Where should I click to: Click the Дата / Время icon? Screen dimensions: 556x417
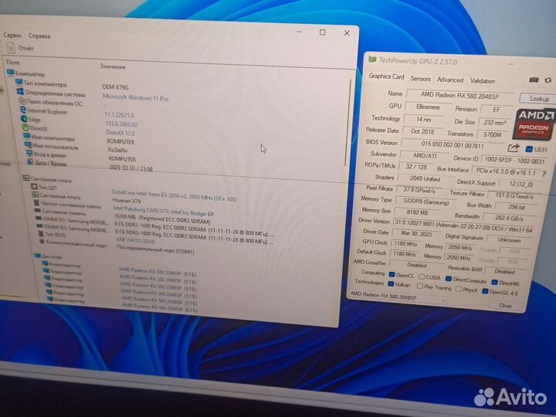[30, 161]
